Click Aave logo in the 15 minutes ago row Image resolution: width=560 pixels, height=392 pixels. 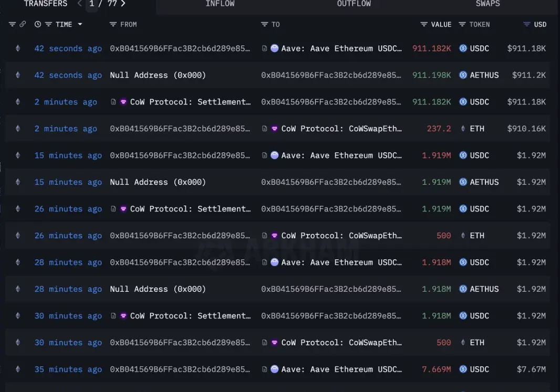(274, 155)
